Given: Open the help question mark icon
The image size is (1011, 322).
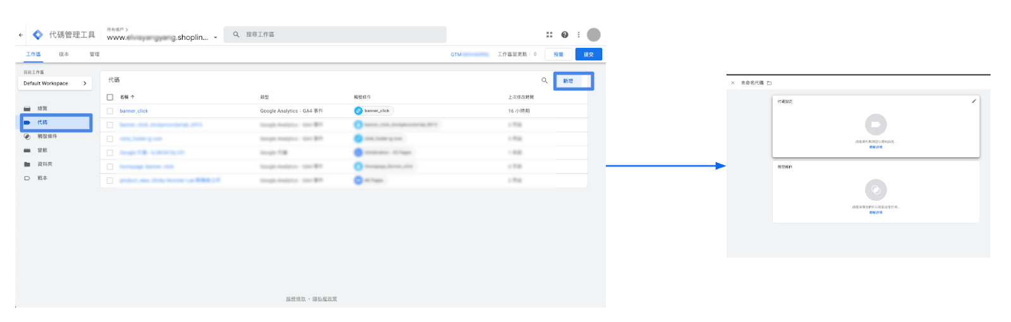Looking at the screenshot, I should click(x=564, y=35).
